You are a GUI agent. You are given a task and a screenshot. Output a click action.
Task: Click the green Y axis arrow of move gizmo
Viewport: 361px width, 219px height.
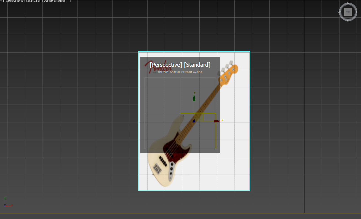194,98
